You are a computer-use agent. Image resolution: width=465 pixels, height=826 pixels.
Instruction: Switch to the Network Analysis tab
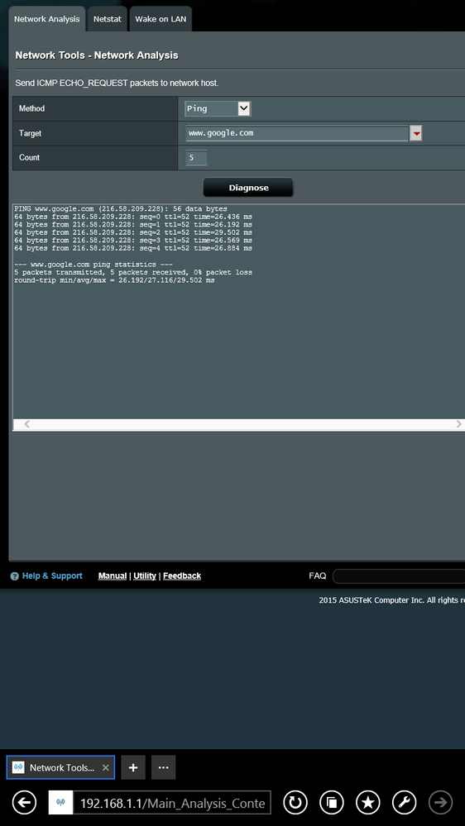[47, 19]
